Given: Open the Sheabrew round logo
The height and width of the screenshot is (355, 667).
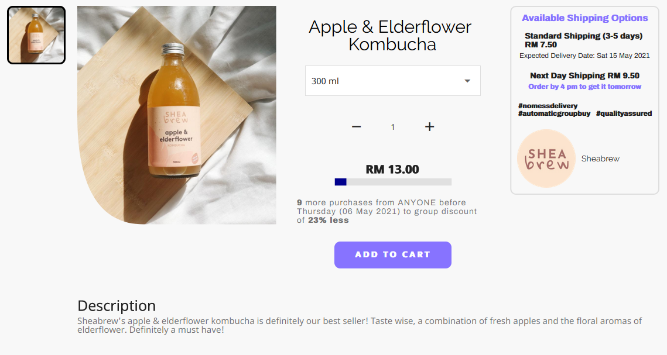Looking at the screenshot, I should click(x=546, y=158).
